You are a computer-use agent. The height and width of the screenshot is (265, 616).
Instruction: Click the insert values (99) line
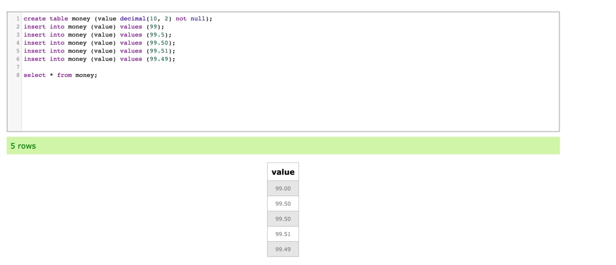click(x=94, y=27)
